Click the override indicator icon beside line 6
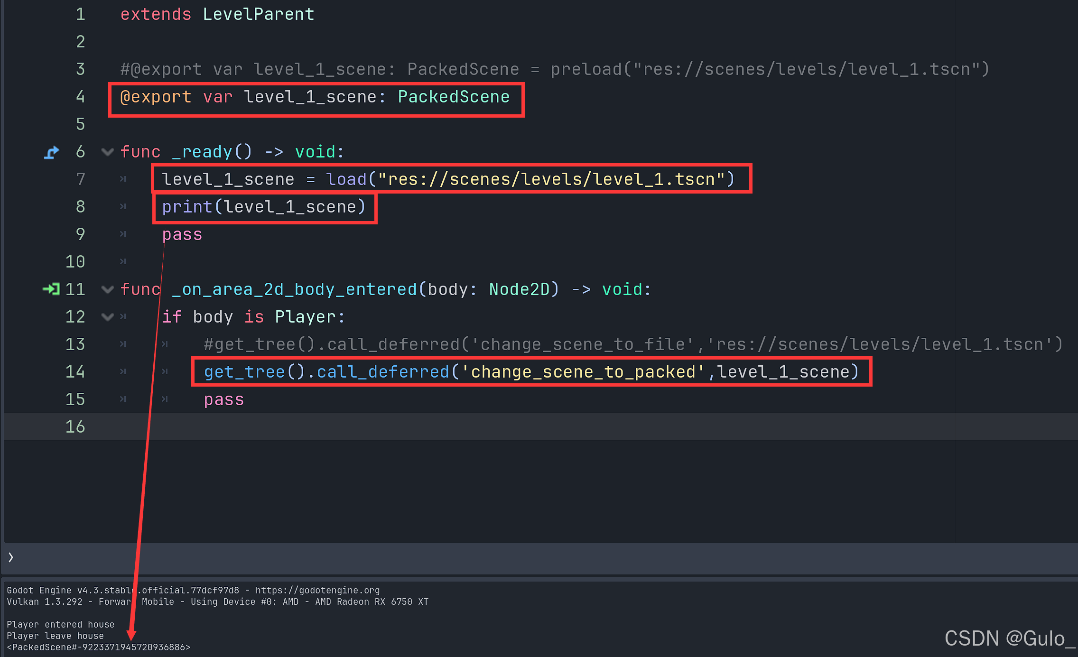The height and width of the screenshot is (657, 1078). point(51,152)
